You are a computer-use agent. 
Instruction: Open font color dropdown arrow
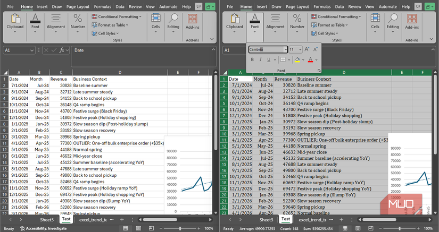pyautogui.click(x=317, y=59)
